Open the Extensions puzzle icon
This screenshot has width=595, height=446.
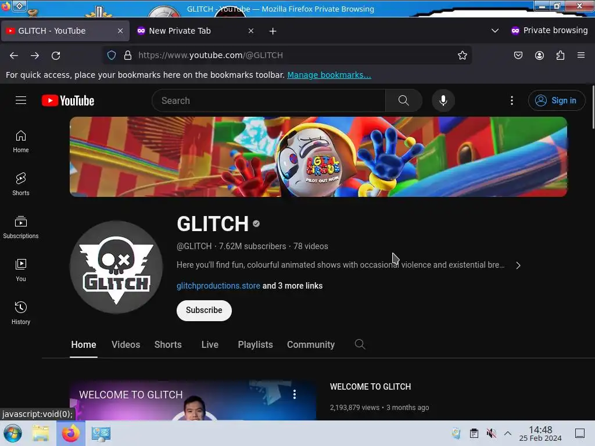tap(560, 55)
